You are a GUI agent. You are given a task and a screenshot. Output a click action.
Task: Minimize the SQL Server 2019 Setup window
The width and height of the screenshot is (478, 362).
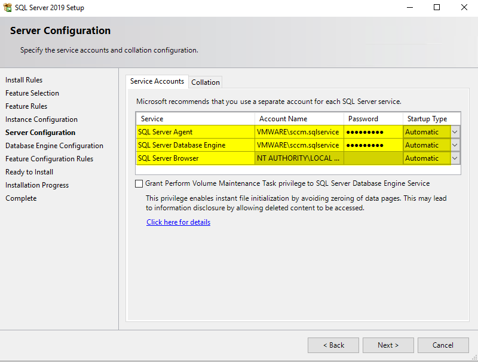pyautogui.click(x=409, y=8)
